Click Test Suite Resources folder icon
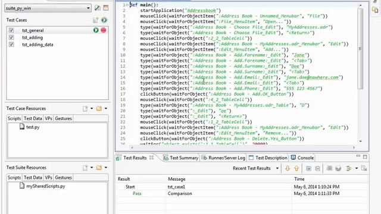Image resolution: width=381 pixels, height=214 pixels. point(99,168)
